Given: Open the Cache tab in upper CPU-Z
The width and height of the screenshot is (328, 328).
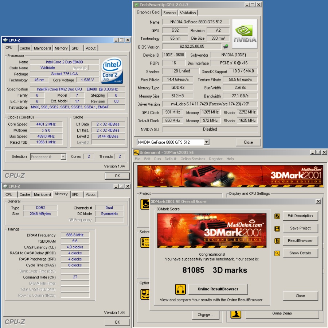Looking at the screenshot, I should click(x=25, y=48).
